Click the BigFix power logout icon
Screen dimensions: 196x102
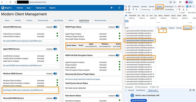(119, 8)
